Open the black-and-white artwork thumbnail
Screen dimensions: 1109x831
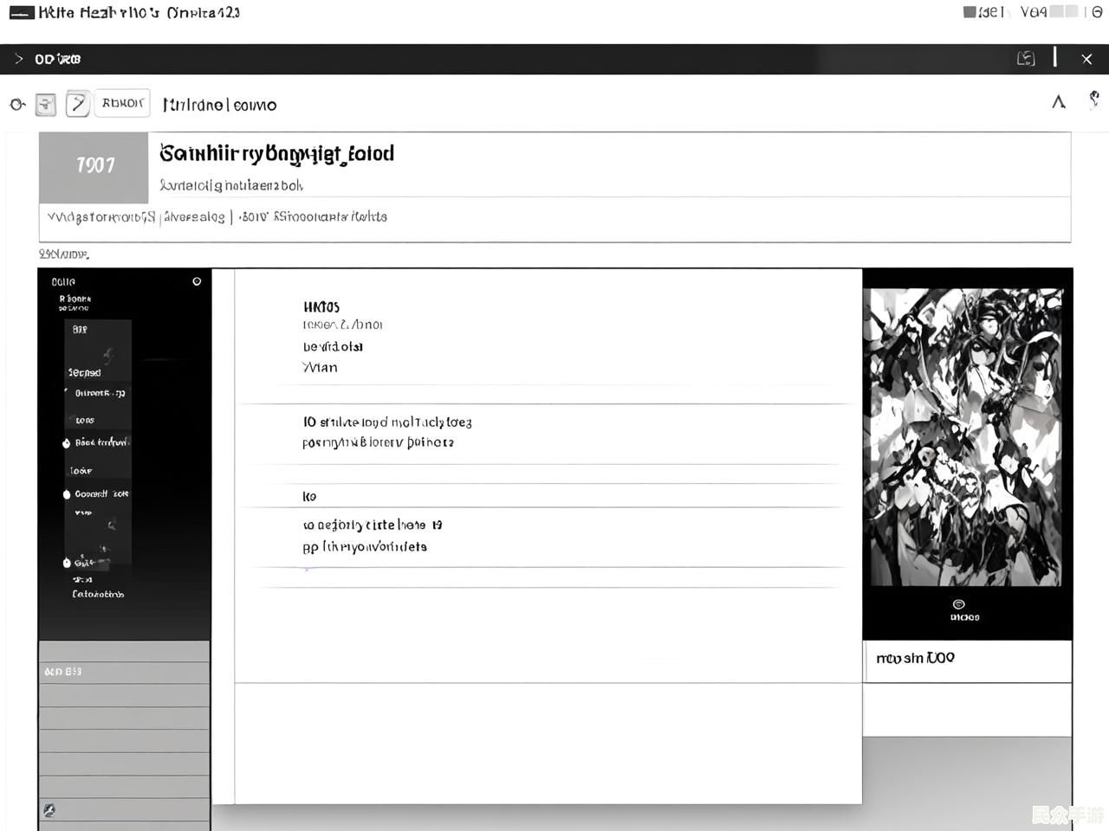coord(966,437)
